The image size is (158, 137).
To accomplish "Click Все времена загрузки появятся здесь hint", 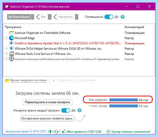I will point(47,118).
